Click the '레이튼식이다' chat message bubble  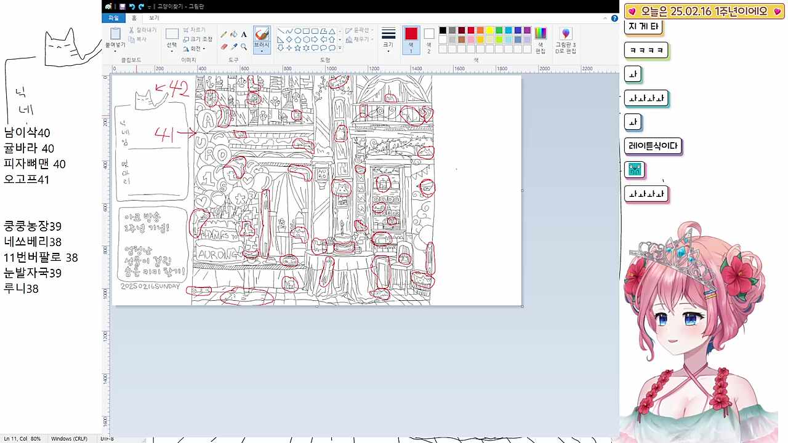[653, 146]
